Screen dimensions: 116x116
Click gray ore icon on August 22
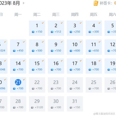33,89
